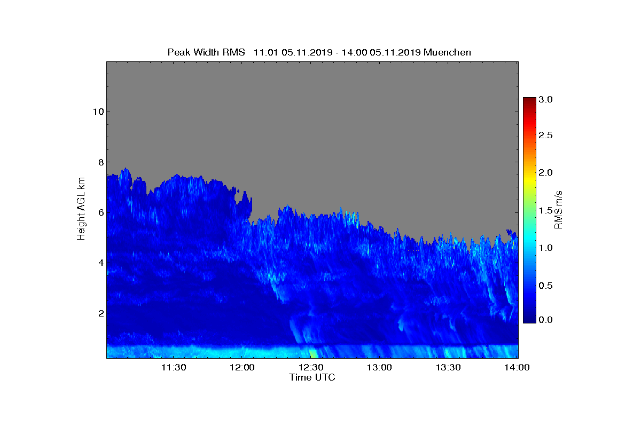The image size is (641, 427).
Task: Click the colorbar value 2.0
Action: tap(546, 172)
